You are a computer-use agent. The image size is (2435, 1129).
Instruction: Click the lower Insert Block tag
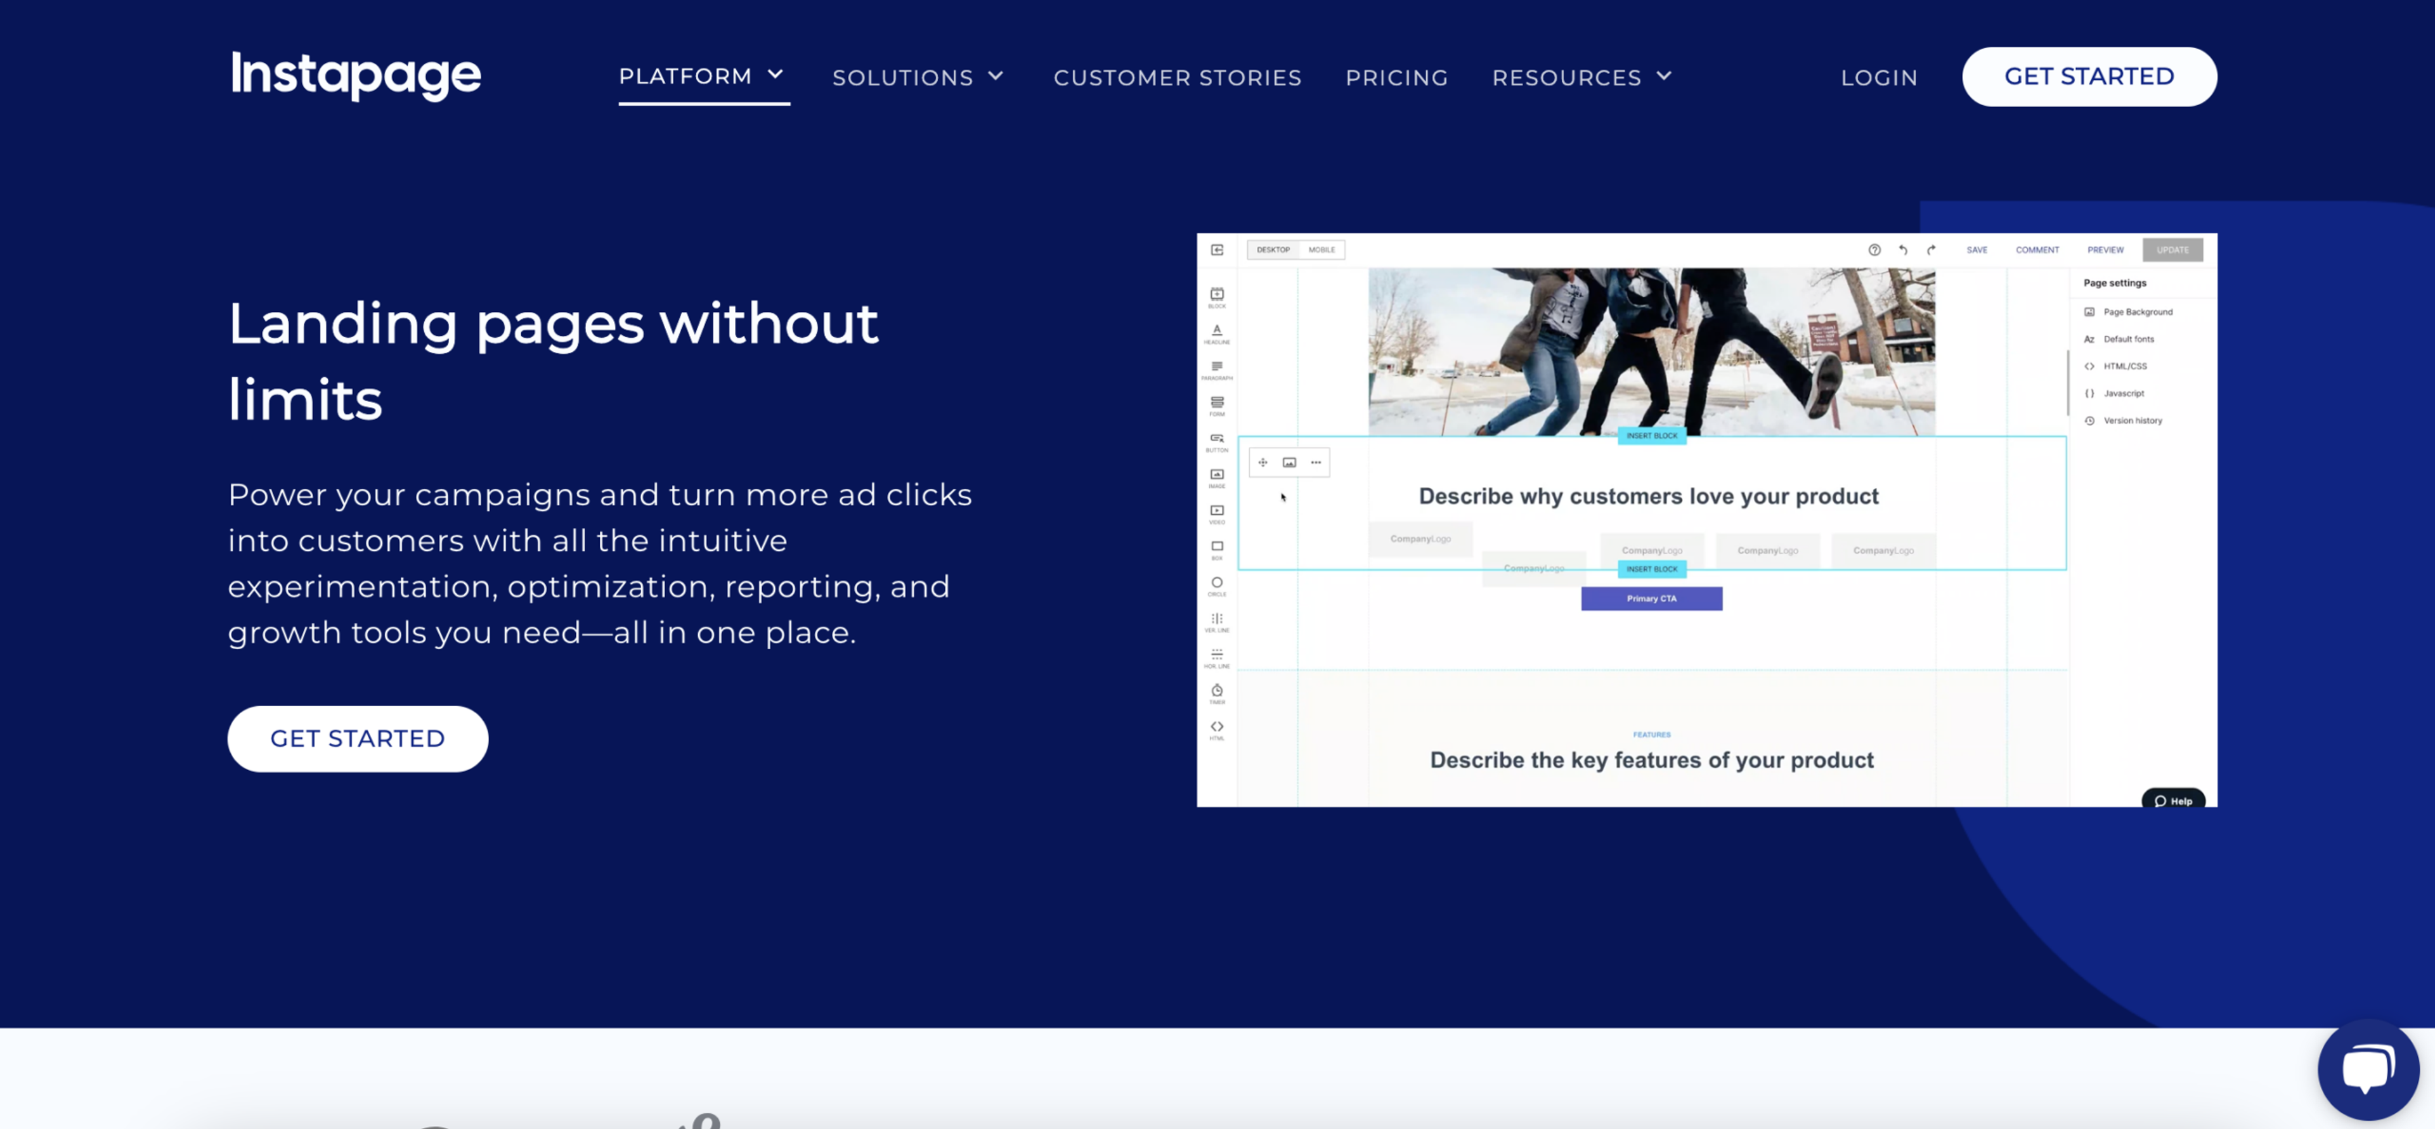pyautogui.click(x=1651, y=569)
